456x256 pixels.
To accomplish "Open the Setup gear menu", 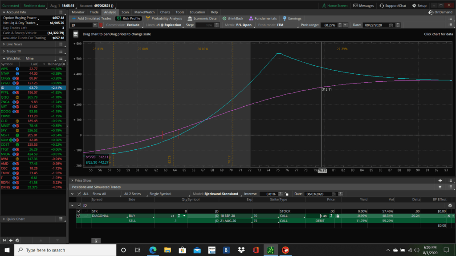I will click(x=419, y=6).
